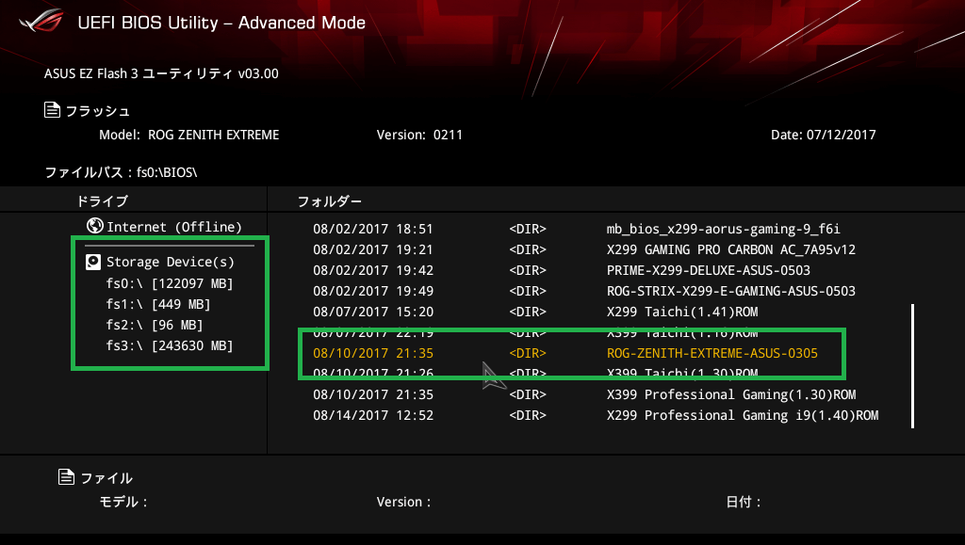Select drive fs3:\ [243630 MB]
The width and height of the screenshot is (965, 545).
tap(170, 345)
